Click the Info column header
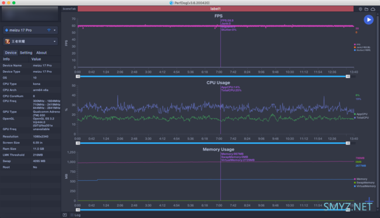 pos(6,59)
